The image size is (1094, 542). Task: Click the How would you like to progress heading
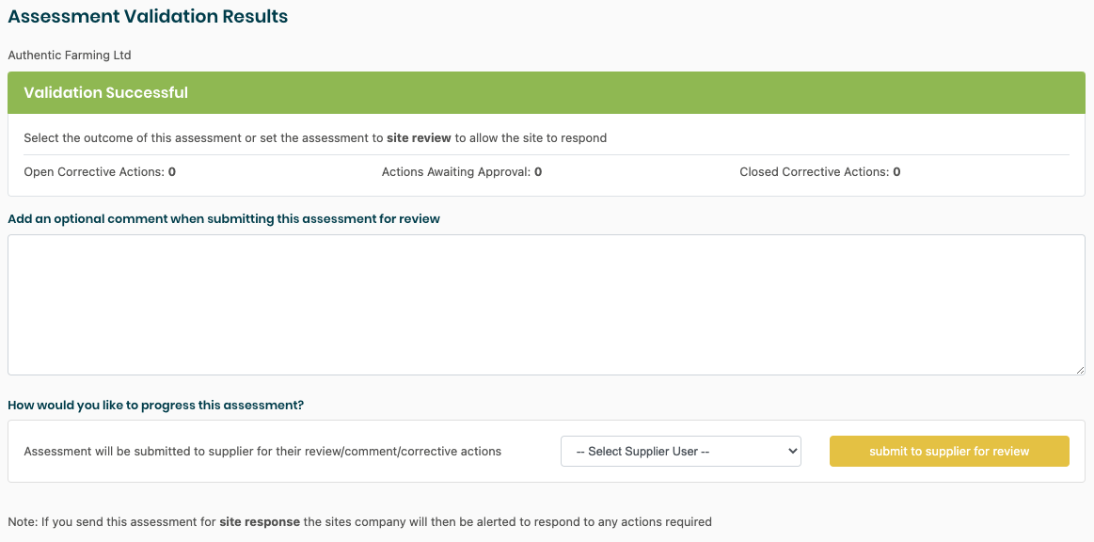155,406
